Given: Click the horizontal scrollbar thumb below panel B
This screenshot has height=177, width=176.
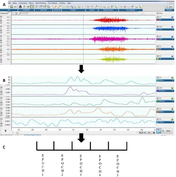Looking at the screenshot, I should pos(18,133).
